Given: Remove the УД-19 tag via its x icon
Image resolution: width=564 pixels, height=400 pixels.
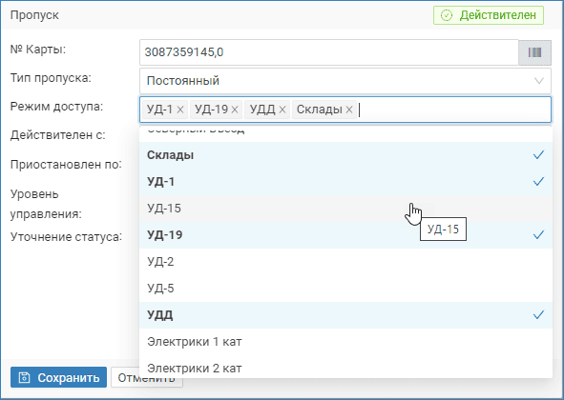Looking at the screenshot, I should pos(235,110).
